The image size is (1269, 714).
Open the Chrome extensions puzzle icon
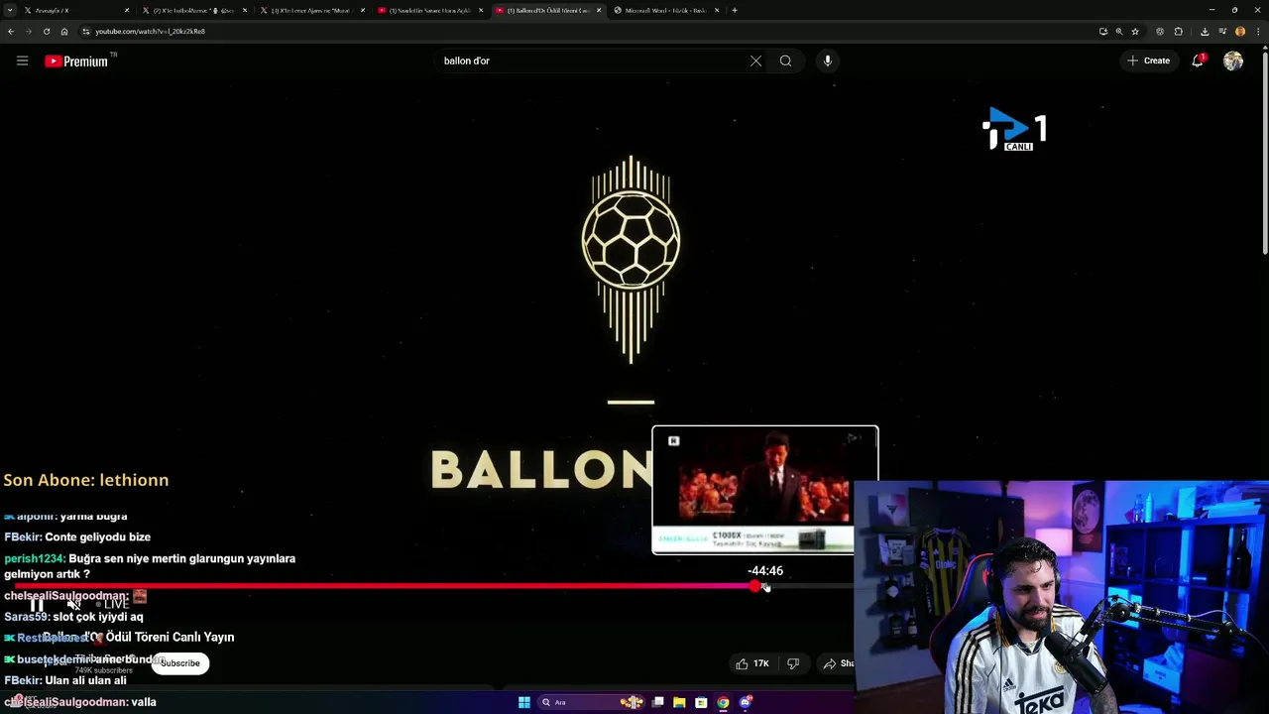pyautogui.click(x=1179, y=31)
